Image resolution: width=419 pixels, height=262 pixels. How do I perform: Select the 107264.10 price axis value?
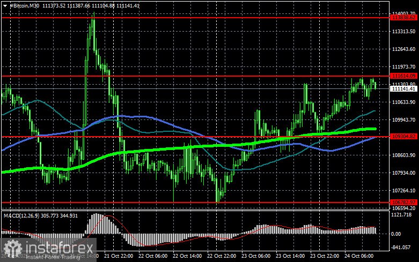(x=403, y=191)
